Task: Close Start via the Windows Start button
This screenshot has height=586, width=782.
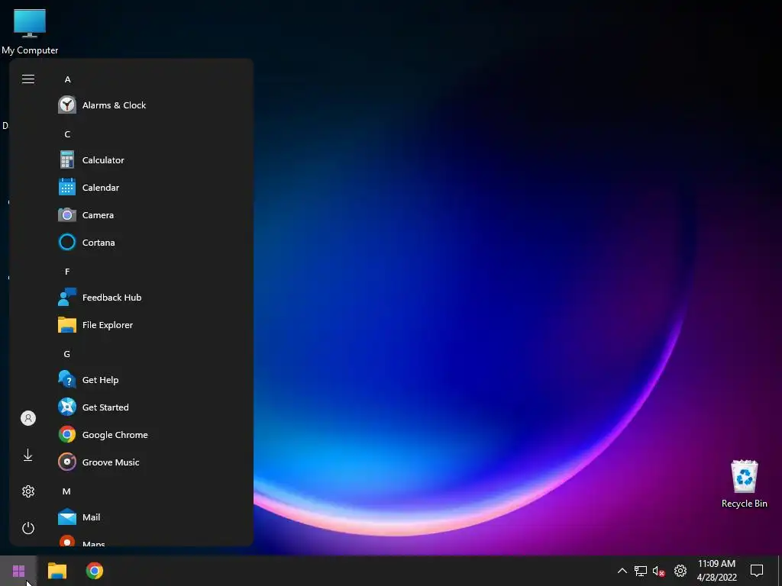Action: (18, 571)
